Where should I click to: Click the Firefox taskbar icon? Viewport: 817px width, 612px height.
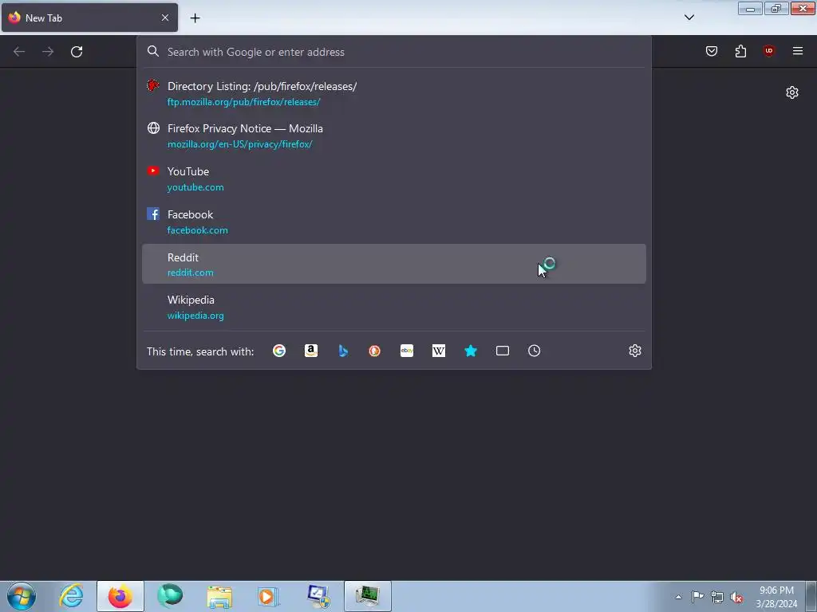pos(120,596)
